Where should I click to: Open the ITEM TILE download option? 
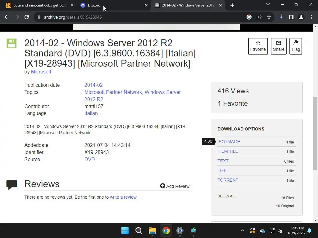click(x=228, y=151)
